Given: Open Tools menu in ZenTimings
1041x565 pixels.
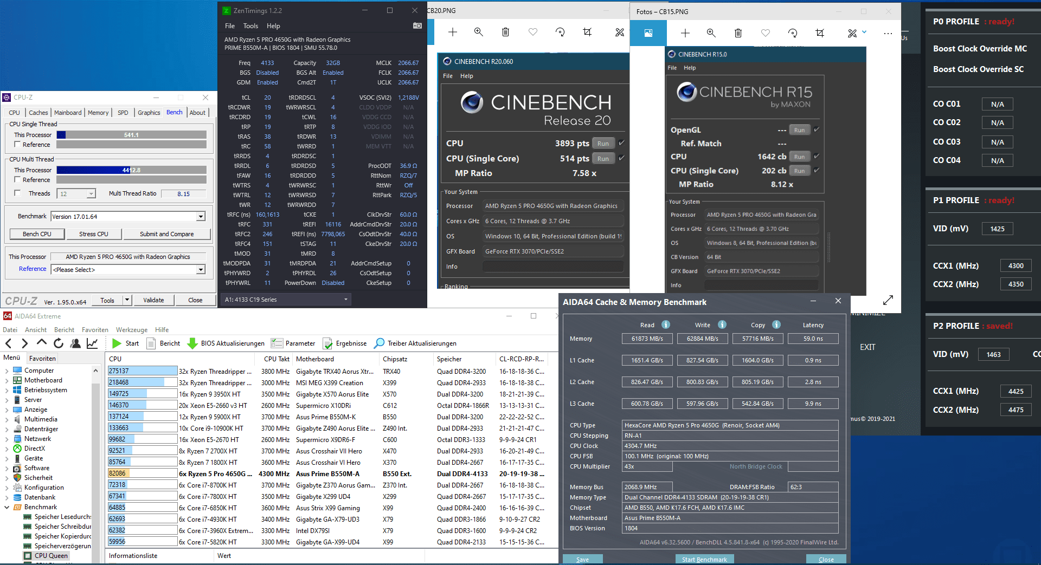Looking at the screenshot, I should 250,25.
